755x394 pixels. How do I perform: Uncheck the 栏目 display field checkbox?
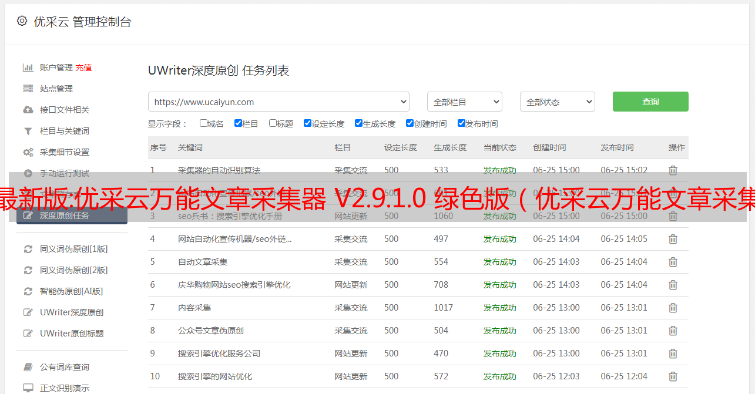click(238, 123)
